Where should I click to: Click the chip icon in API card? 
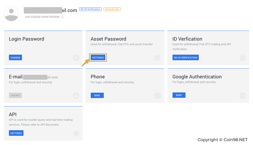pyautogui.click(x=76, y=134)
